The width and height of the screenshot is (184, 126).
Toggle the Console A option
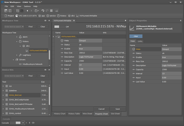23,123
